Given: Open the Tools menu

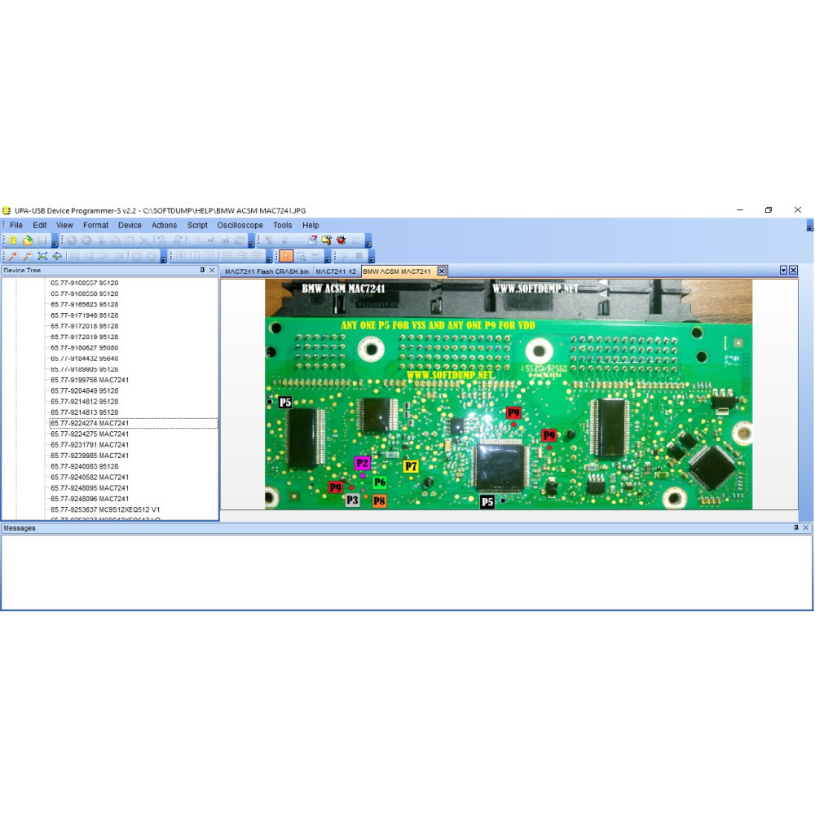Looking at the screenshot, I should [282, 225].
